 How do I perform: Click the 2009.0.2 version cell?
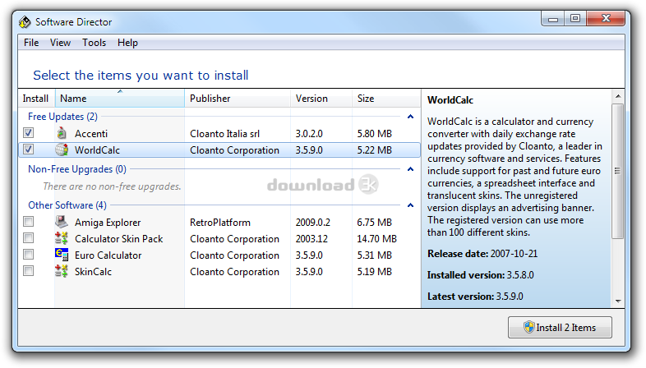(312, 223)
